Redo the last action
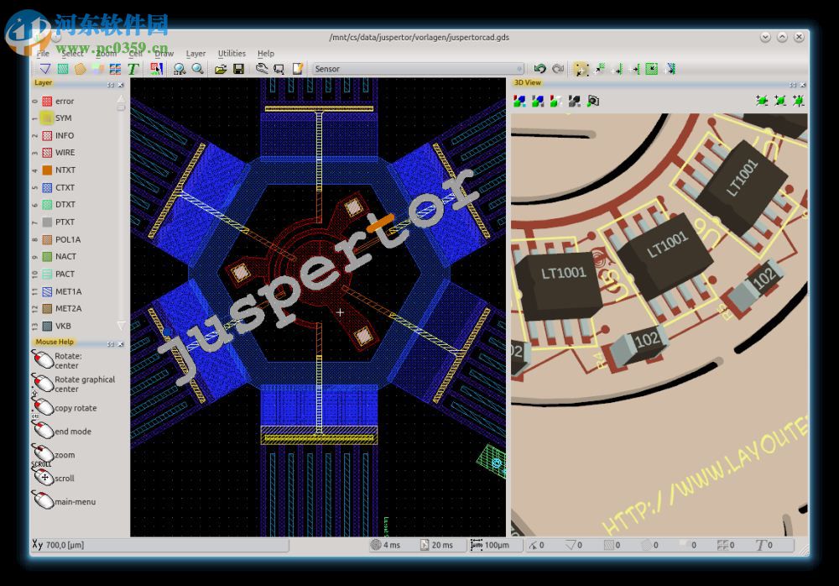Screen dimensions: 839x586 (x=558, y=69)
